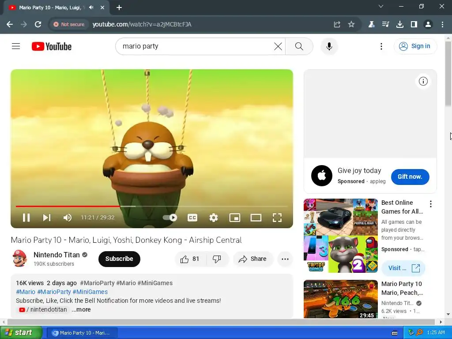
Task: Go back in browser
Action: [10, 24]
